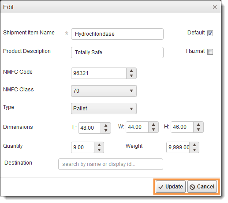The height and width of the screenshot is (203, 228).
Task: Increment the Length dimension up arrow
Action: [x=106, y=125]
